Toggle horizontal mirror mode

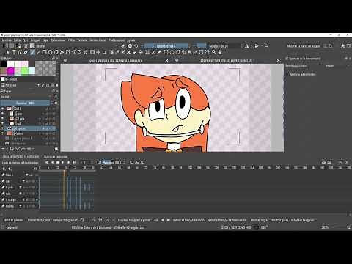click(246, 46)
